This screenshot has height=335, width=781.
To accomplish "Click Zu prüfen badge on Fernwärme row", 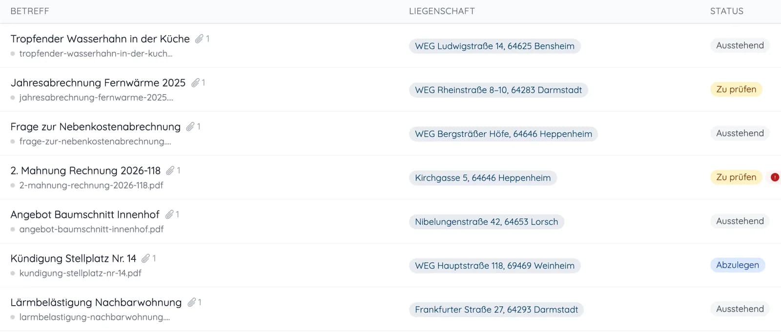I will pos(736,89).
